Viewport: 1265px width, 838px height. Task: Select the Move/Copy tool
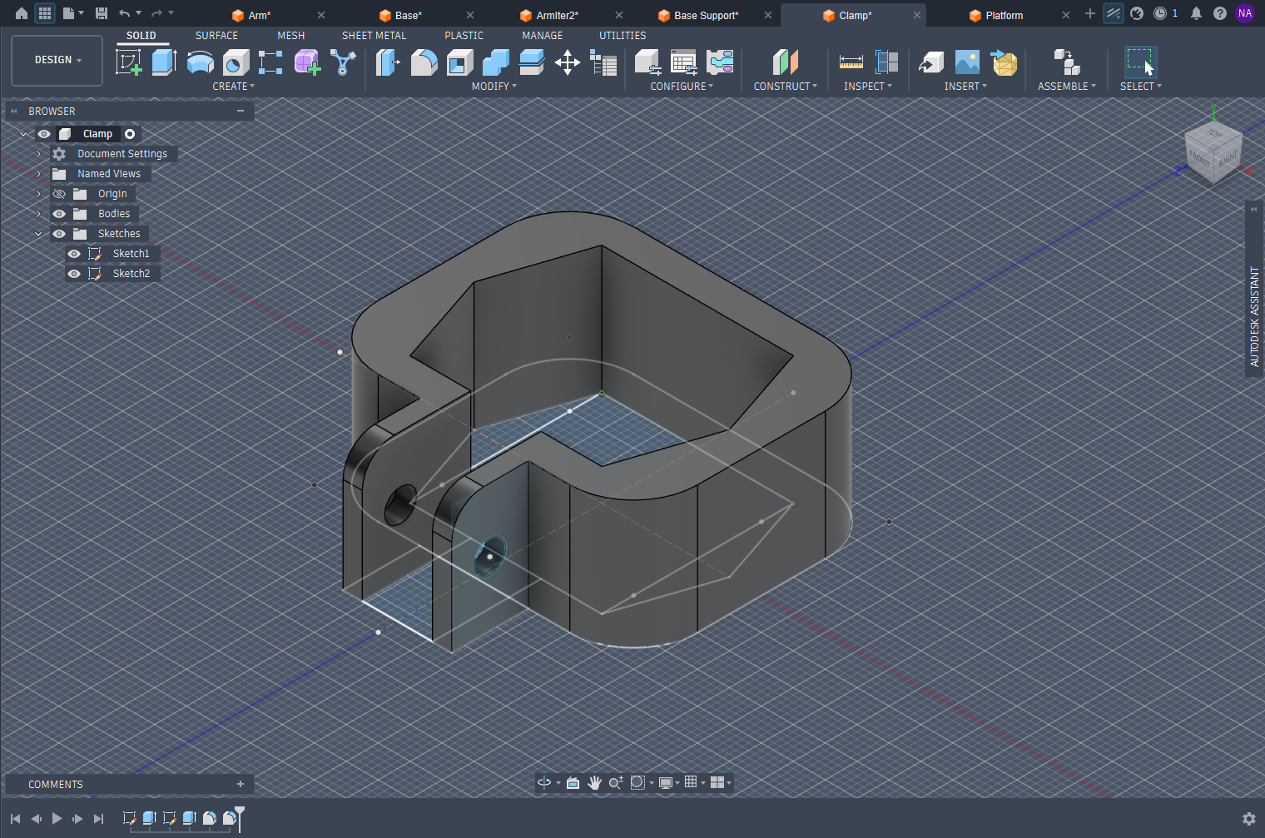pos(568,62)
